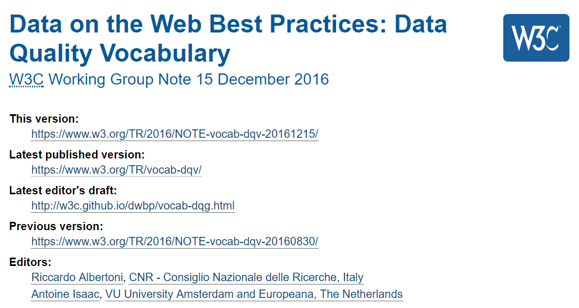The image size is (579, 308).
Task: Open the W3C abbreviation link in subtitle
Action: point(26,80)
